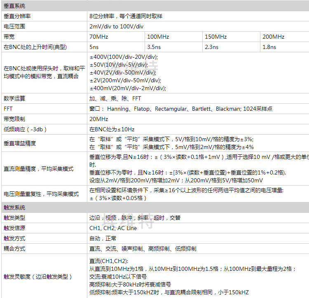This screenshot has height=298, width=309.
Task: Select the 1.8ns rise time cell
Action: point(269,47)
